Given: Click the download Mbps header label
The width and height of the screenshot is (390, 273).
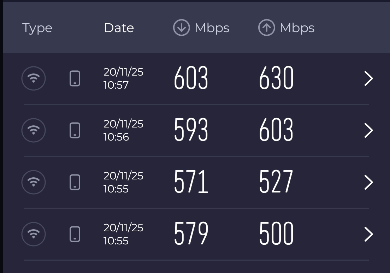Looking at the screenshot, I should click(x=212, y=28).
